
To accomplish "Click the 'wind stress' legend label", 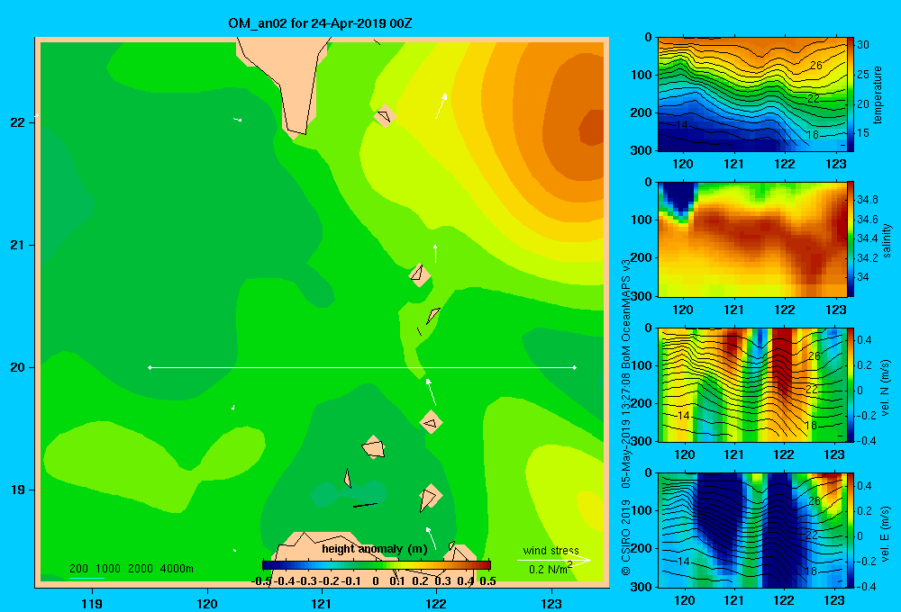I will pyautogui.click(x=551, y=550).
